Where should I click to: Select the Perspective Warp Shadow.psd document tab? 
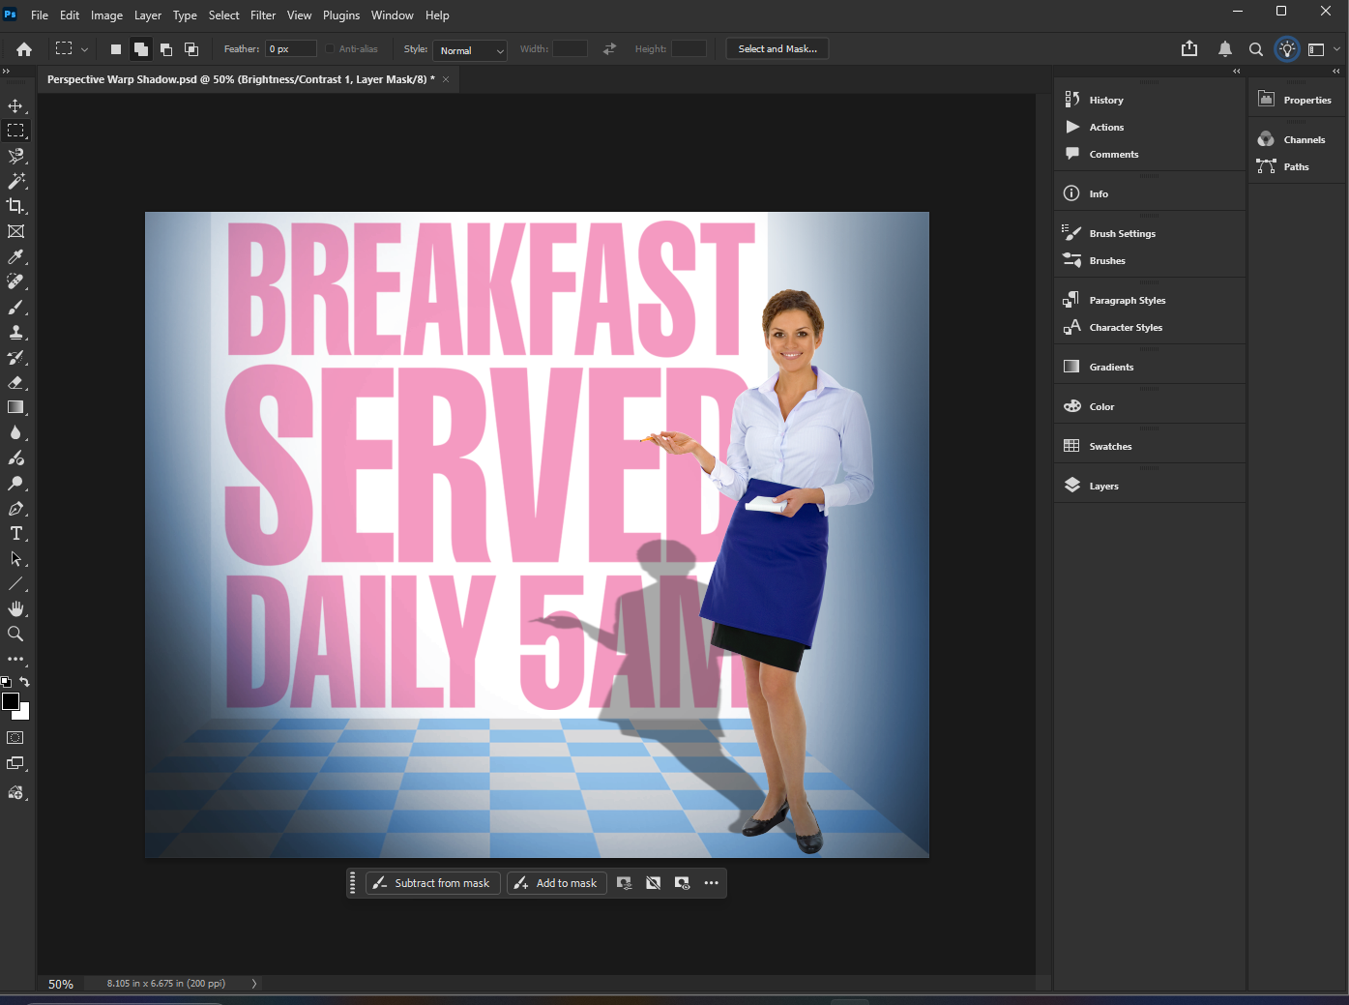click(x=240, y=79)
